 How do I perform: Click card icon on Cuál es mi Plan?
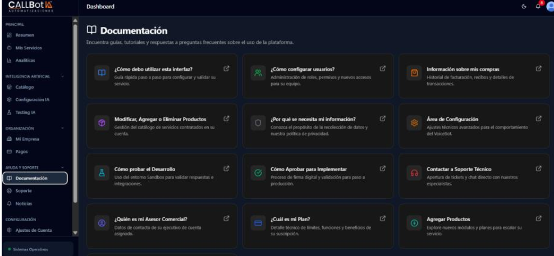click(258, 223)
